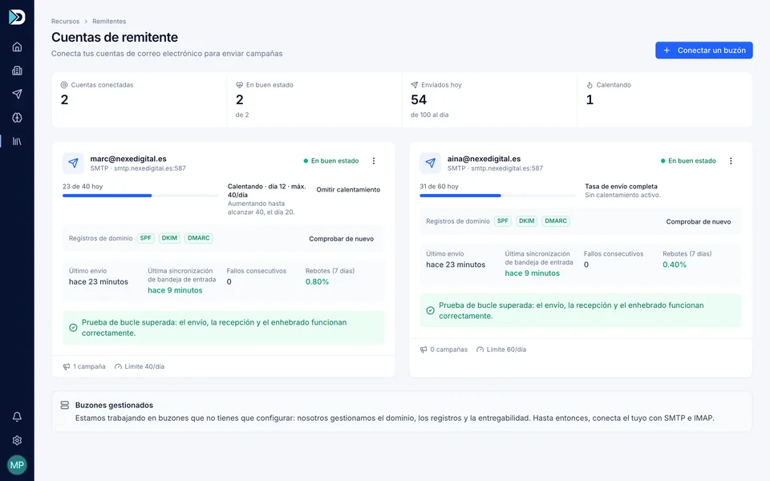This screenshot has height=481, width=770.
Task: Click the paper plane icon for aina@nexedigital.es
Action: click(x=430, y=163)
